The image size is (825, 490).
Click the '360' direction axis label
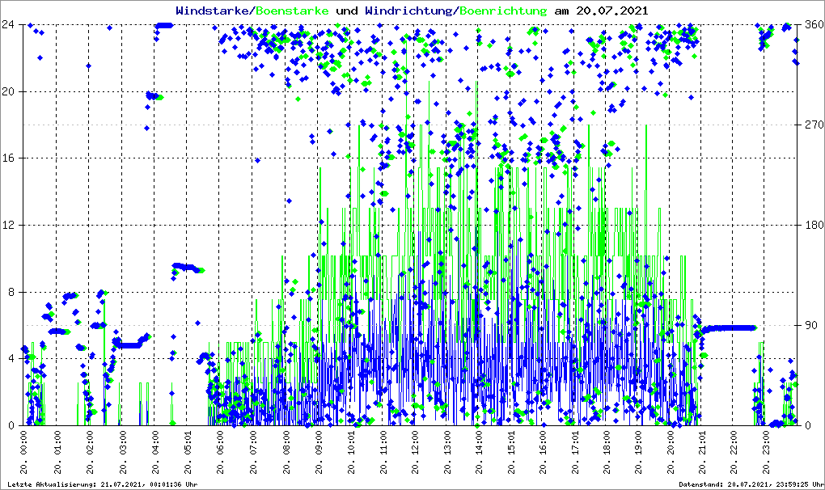coord(815,25)
